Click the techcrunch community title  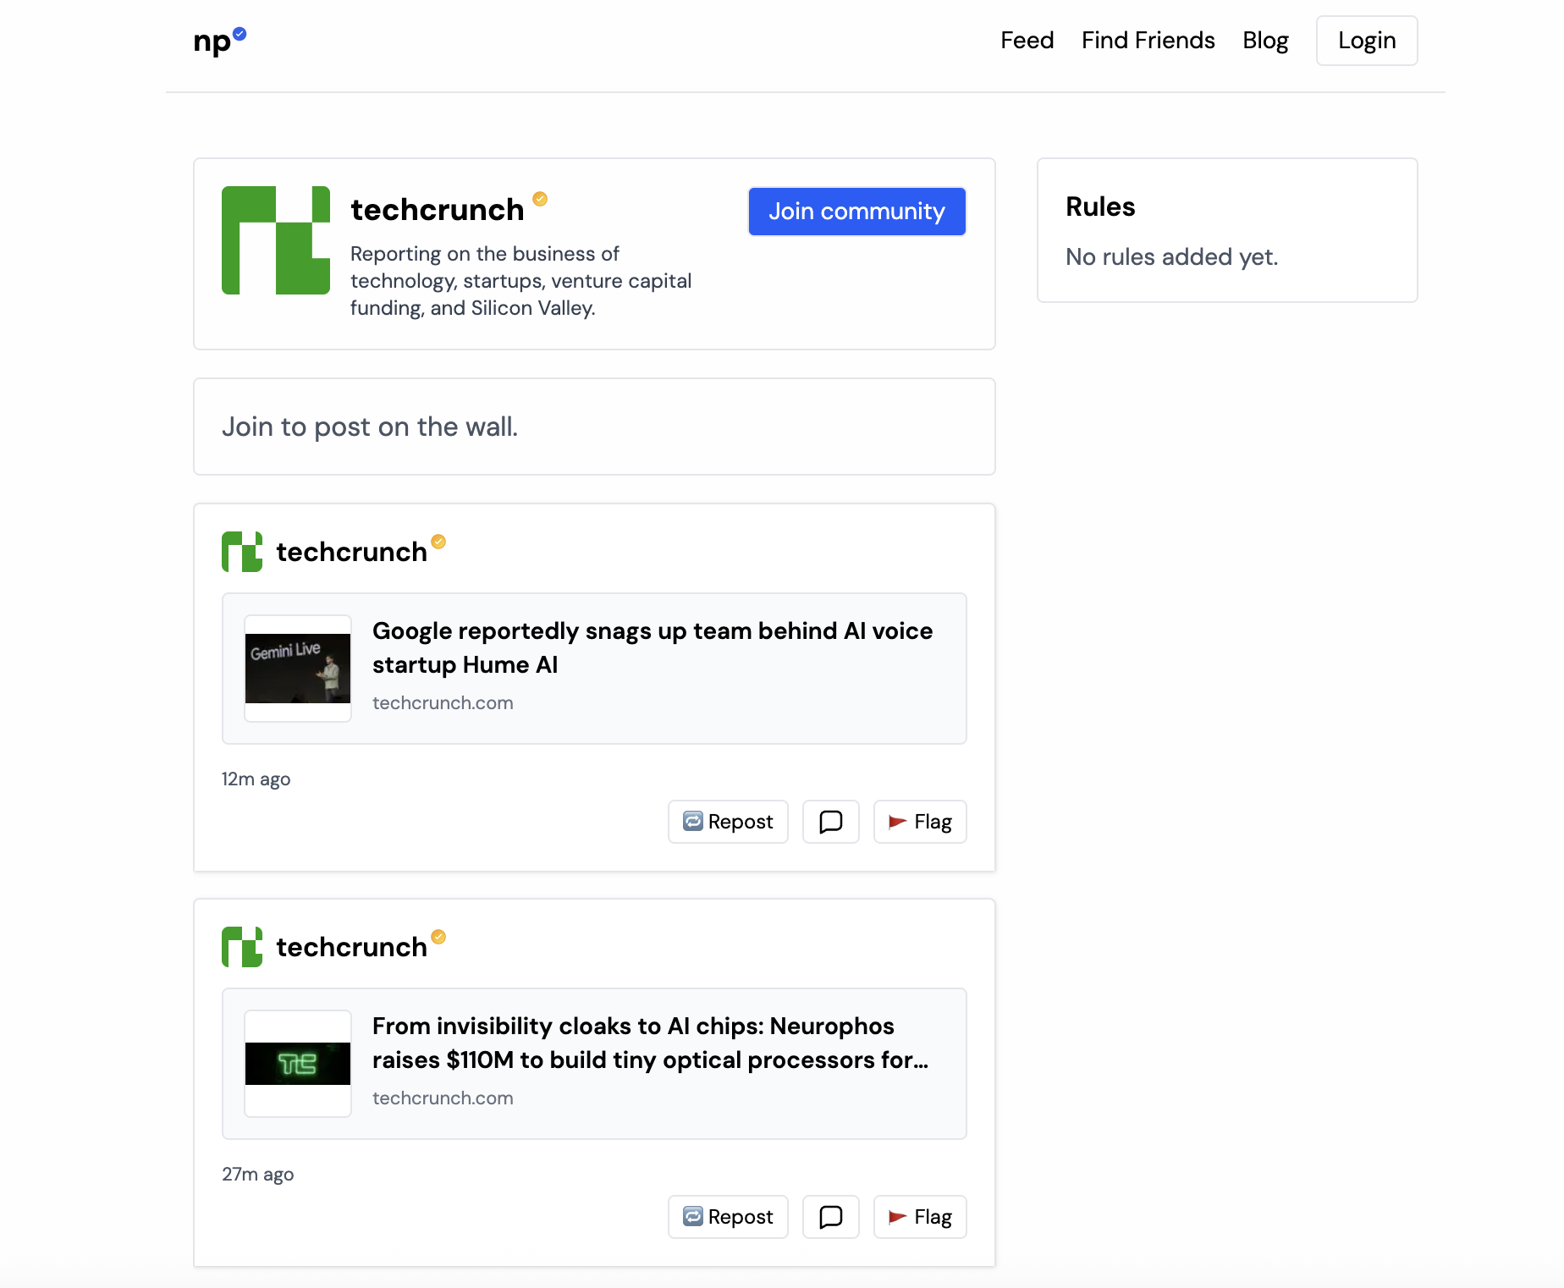pos(438,210)
